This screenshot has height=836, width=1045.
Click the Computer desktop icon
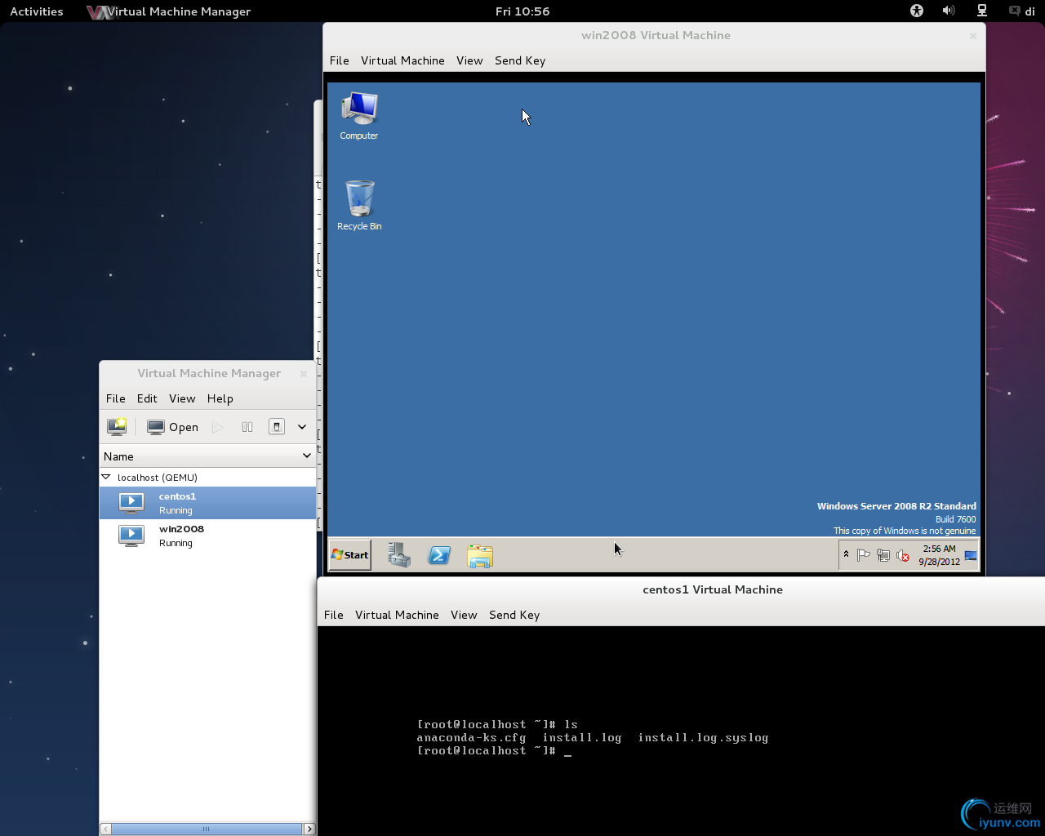pos(359,116)
